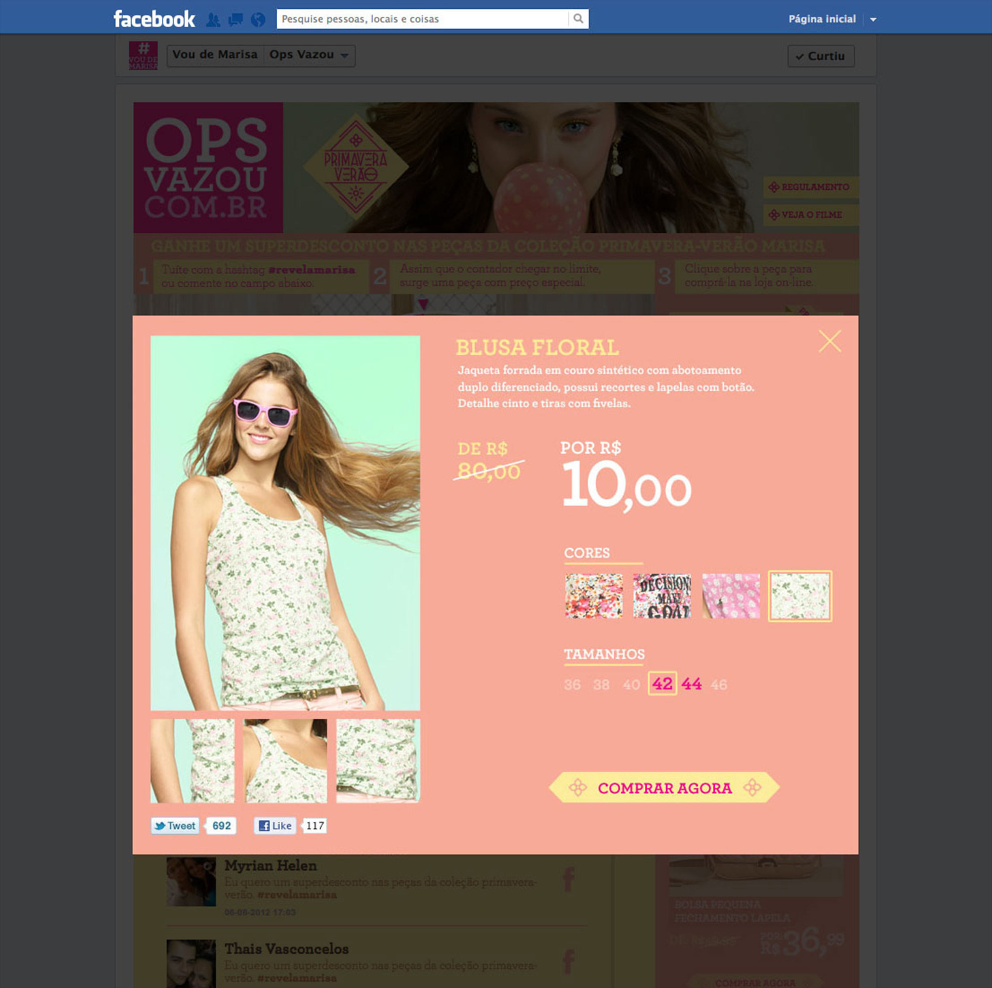Open Thais Vasconcelos's name link
This screenshot has height=988, width=992.
click(286, 948)
